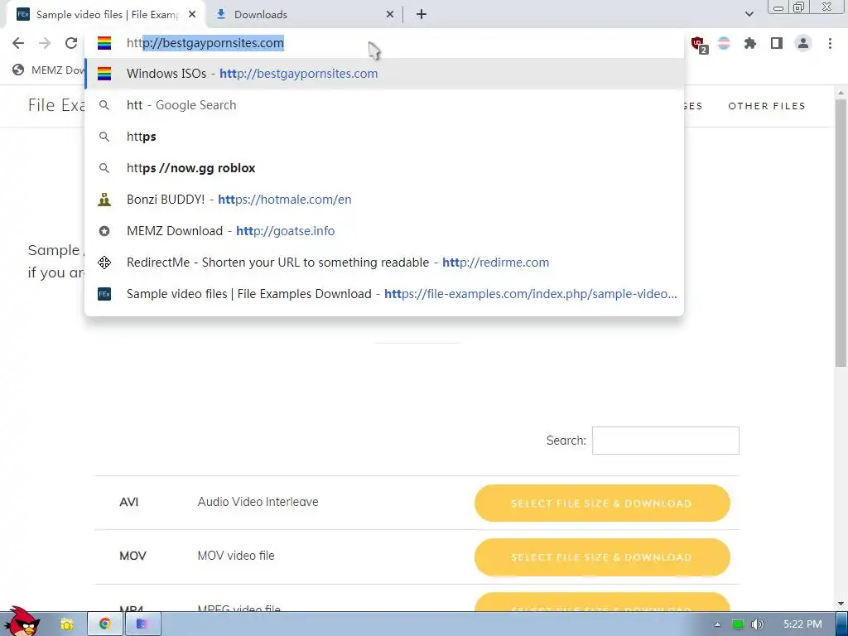Screen dimensions: 848x636
Task: Choose the 'htt - Google Search' suggestion
Action: [x=384, y=105]
